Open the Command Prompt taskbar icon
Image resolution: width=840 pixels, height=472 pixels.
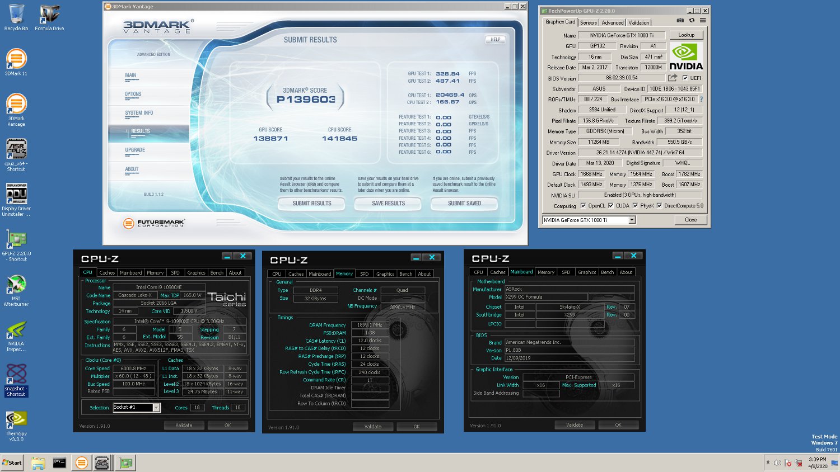click(59, 462)
